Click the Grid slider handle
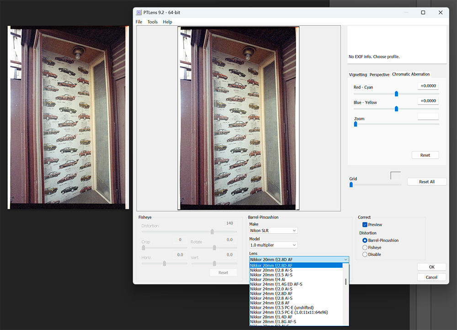Screen dimensions: 457x330 pos(351,185)
